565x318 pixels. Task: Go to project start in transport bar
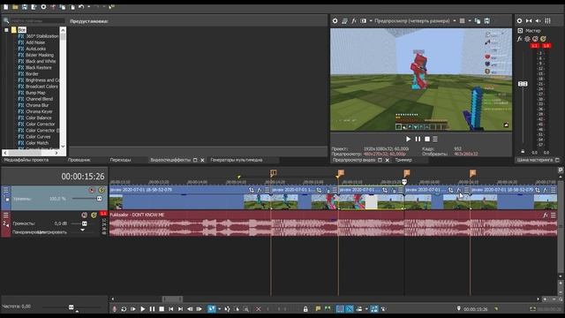click(170, 309)
